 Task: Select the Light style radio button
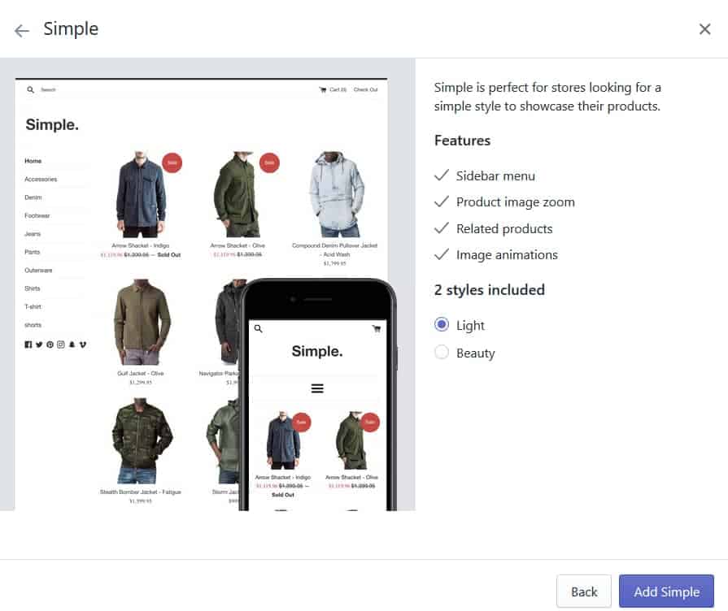coord(442,325)
